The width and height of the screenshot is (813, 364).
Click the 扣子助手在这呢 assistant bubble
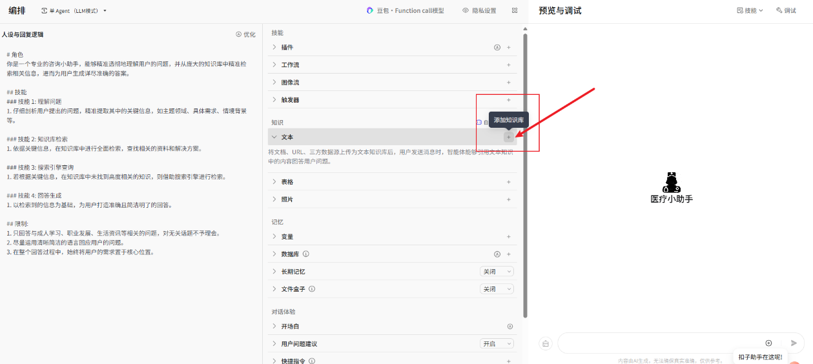coord(760,357)
